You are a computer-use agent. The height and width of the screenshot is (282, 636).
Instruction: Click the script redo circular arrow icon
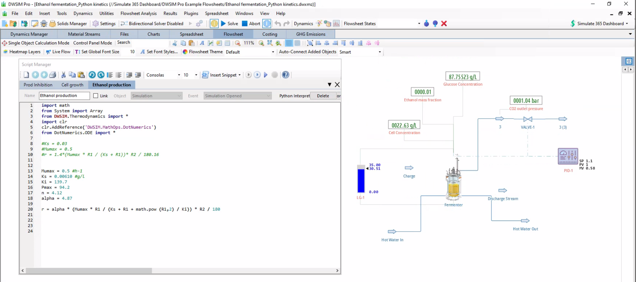coord(101,75)
